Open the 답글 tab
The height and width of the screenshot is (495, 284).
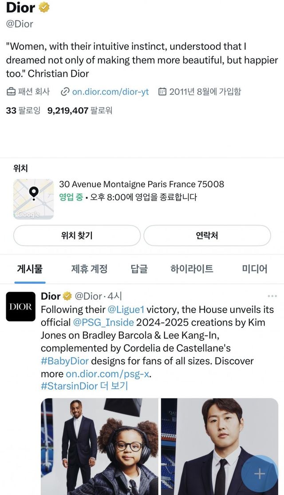click(x=139, y=269)
